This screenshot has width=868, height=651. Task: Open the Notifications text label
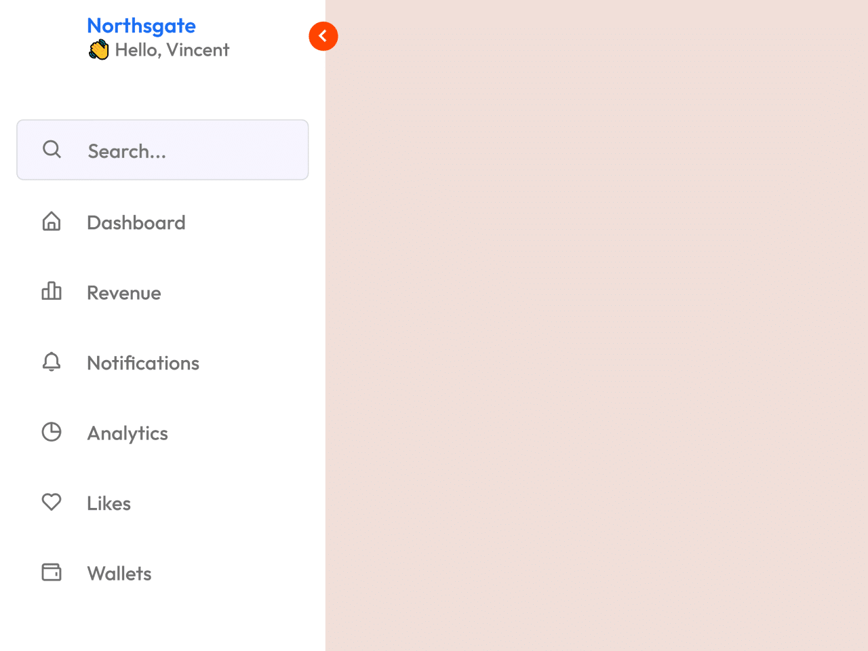point(142,363)
